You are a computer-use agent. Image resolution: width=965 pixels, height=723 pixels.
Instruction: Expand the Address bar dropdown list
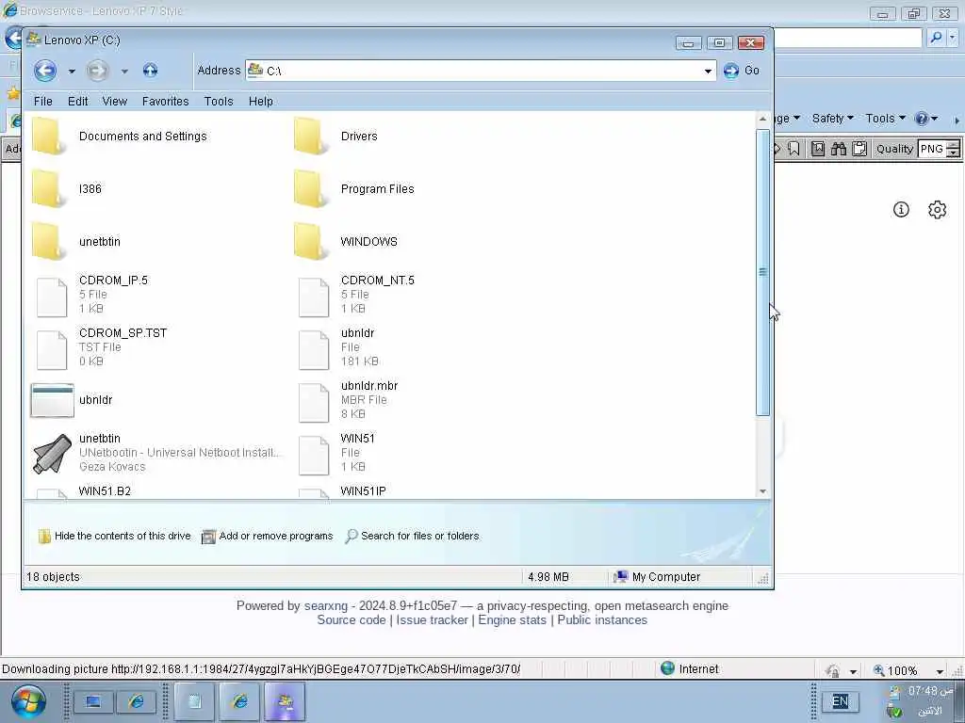coord(708,72)
